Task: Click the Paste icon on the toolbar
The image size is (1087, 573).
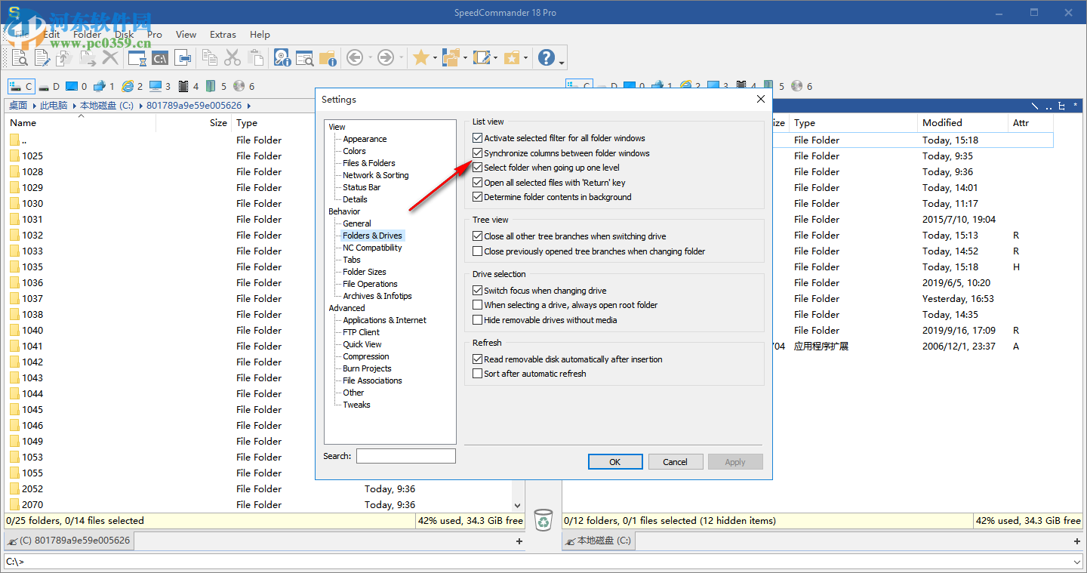Action: click(x=256, y=57)
